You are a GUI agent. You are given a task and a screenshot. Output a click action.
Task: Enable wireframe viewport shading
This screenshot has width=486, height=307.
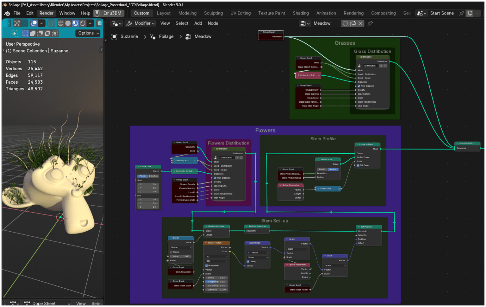60,23
